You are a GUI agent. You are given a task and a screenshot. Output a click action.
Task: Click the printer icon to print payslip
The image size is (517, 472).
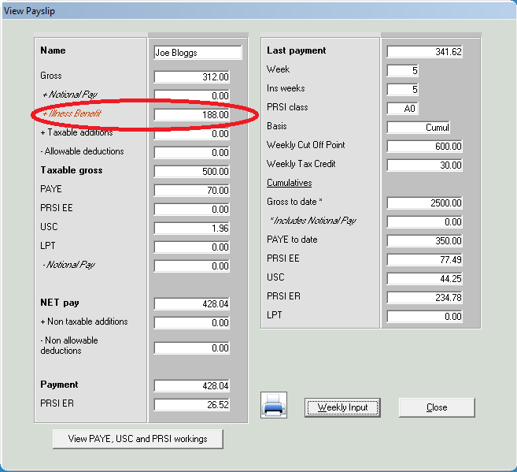[274, 405]
